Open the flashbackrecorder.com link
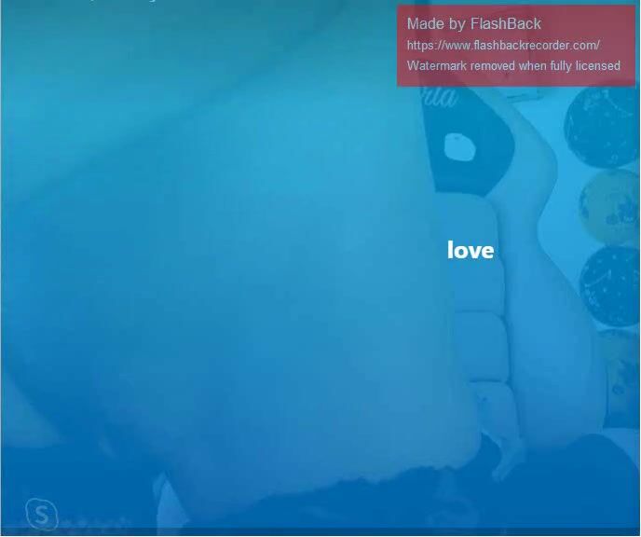 [502, 45]
